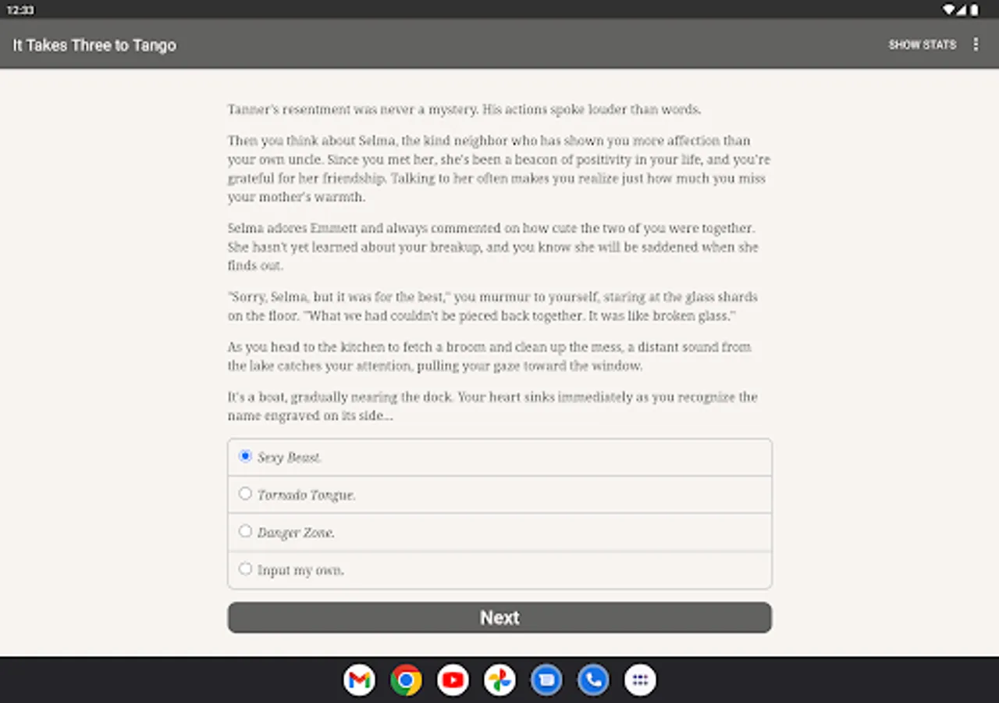Open the overflow menu in the top bar
The width and height of the screenshot is (999, 703).
click(976, 45)
